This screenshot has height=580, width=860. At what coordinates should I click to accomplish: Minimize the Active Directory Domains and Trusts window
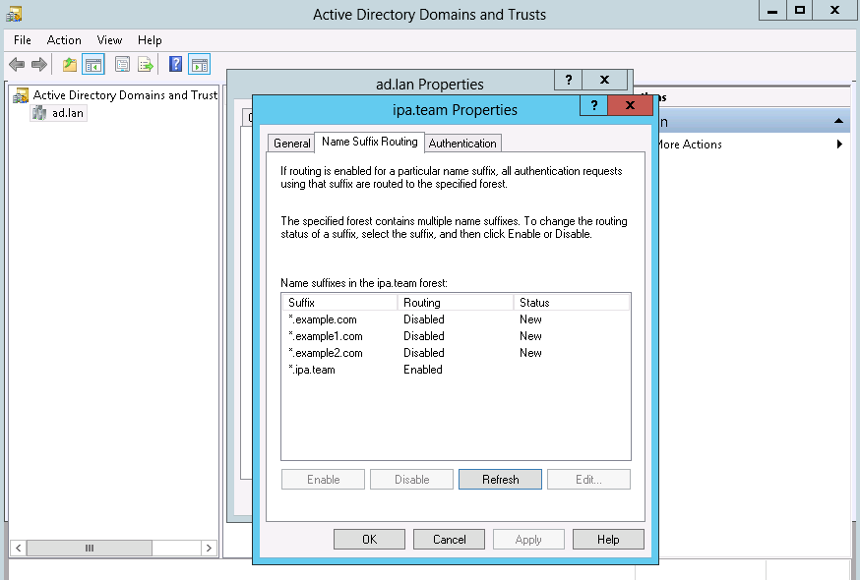[772, 11]
